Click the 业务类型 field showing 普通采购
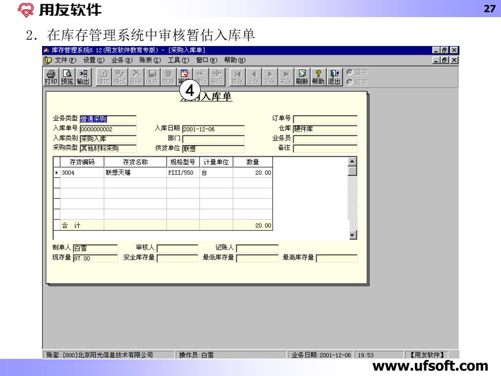Screen dimensions: 501x376 108,119
